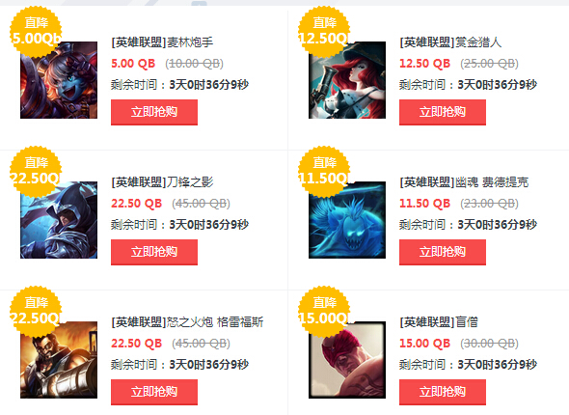Open the 盲僧 champion portrait
This screenshot has height=415, width=569.
pyautogui.click(x=347, y=360)
